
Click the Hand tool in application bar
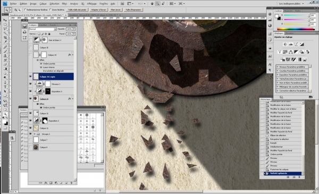[152, 4]
